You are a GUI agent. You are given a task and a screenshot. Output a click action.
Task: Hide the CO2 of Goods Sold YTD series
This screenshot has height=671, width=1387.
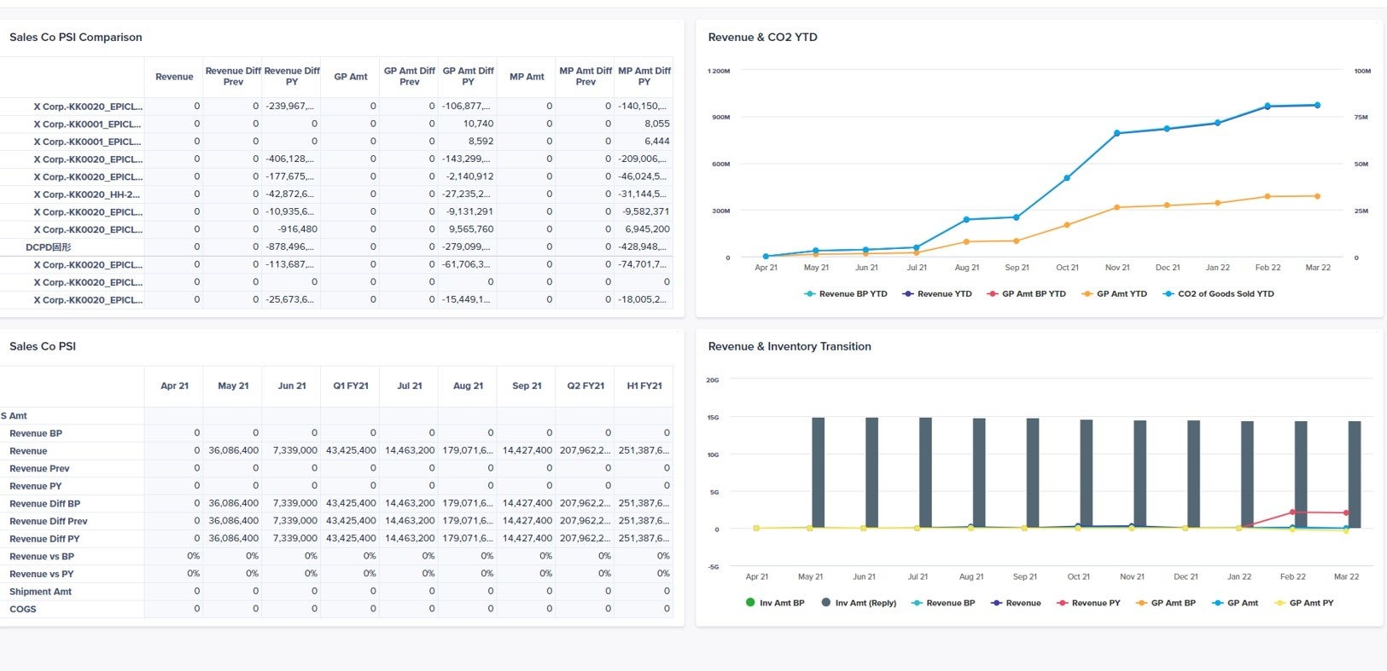pyautogui.click(x=1225, y=294)
